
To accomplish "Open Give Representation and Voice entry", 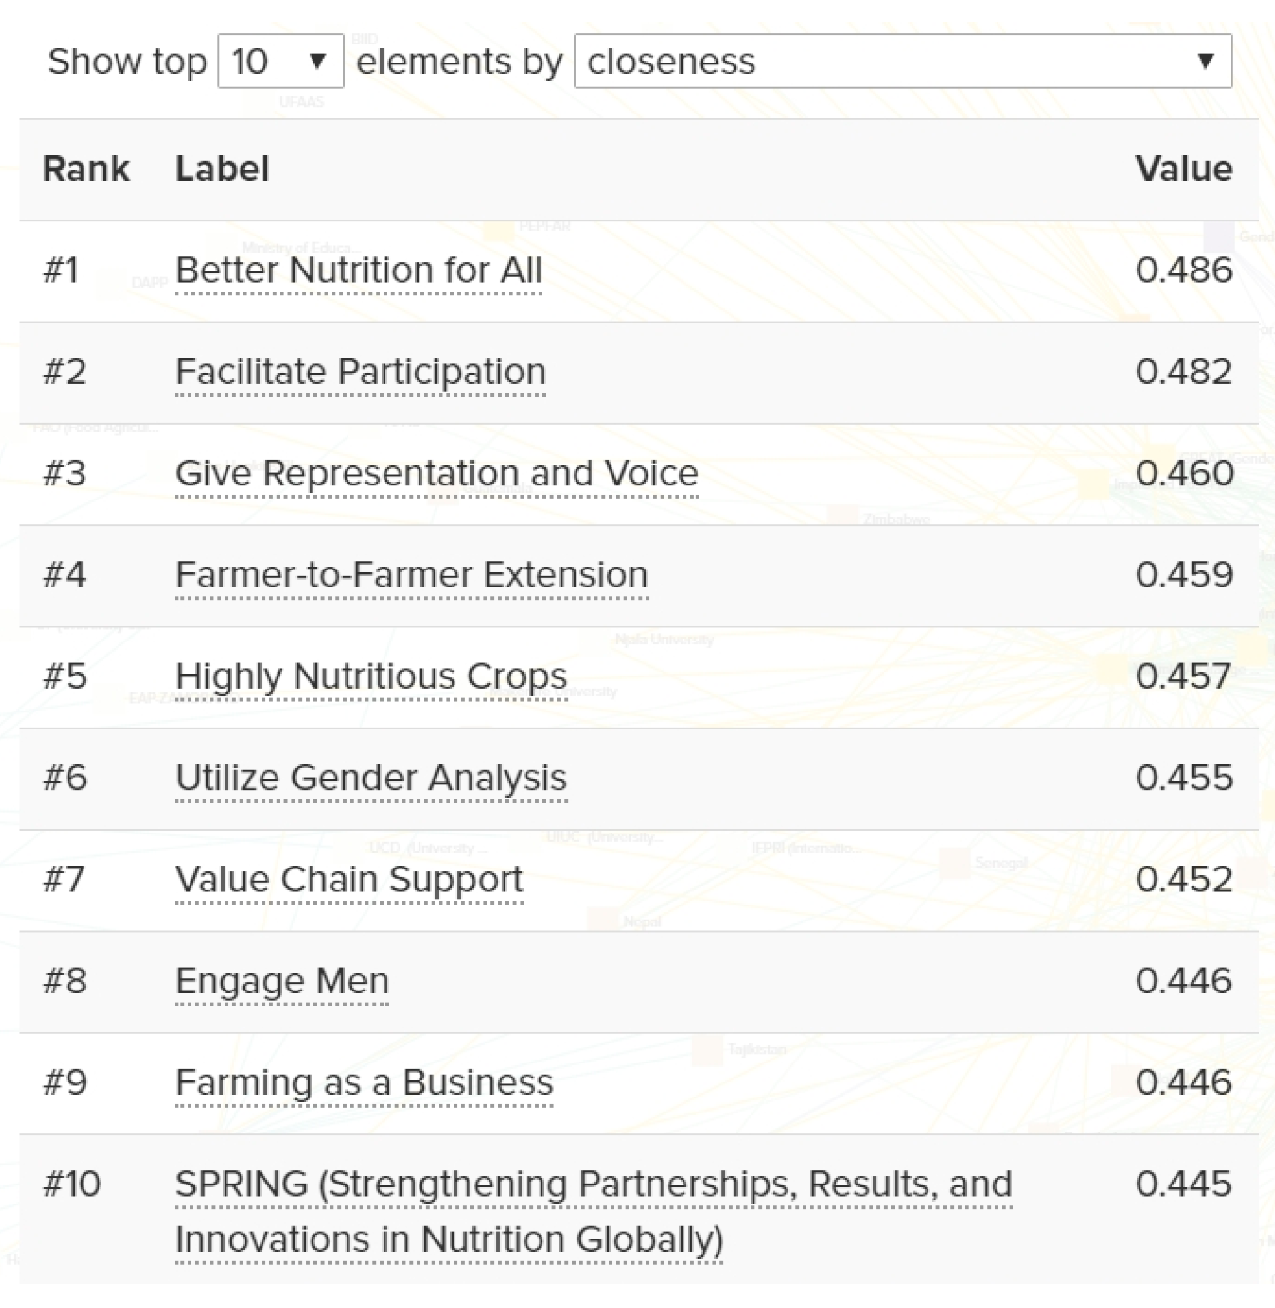I will tap(437, 474).
